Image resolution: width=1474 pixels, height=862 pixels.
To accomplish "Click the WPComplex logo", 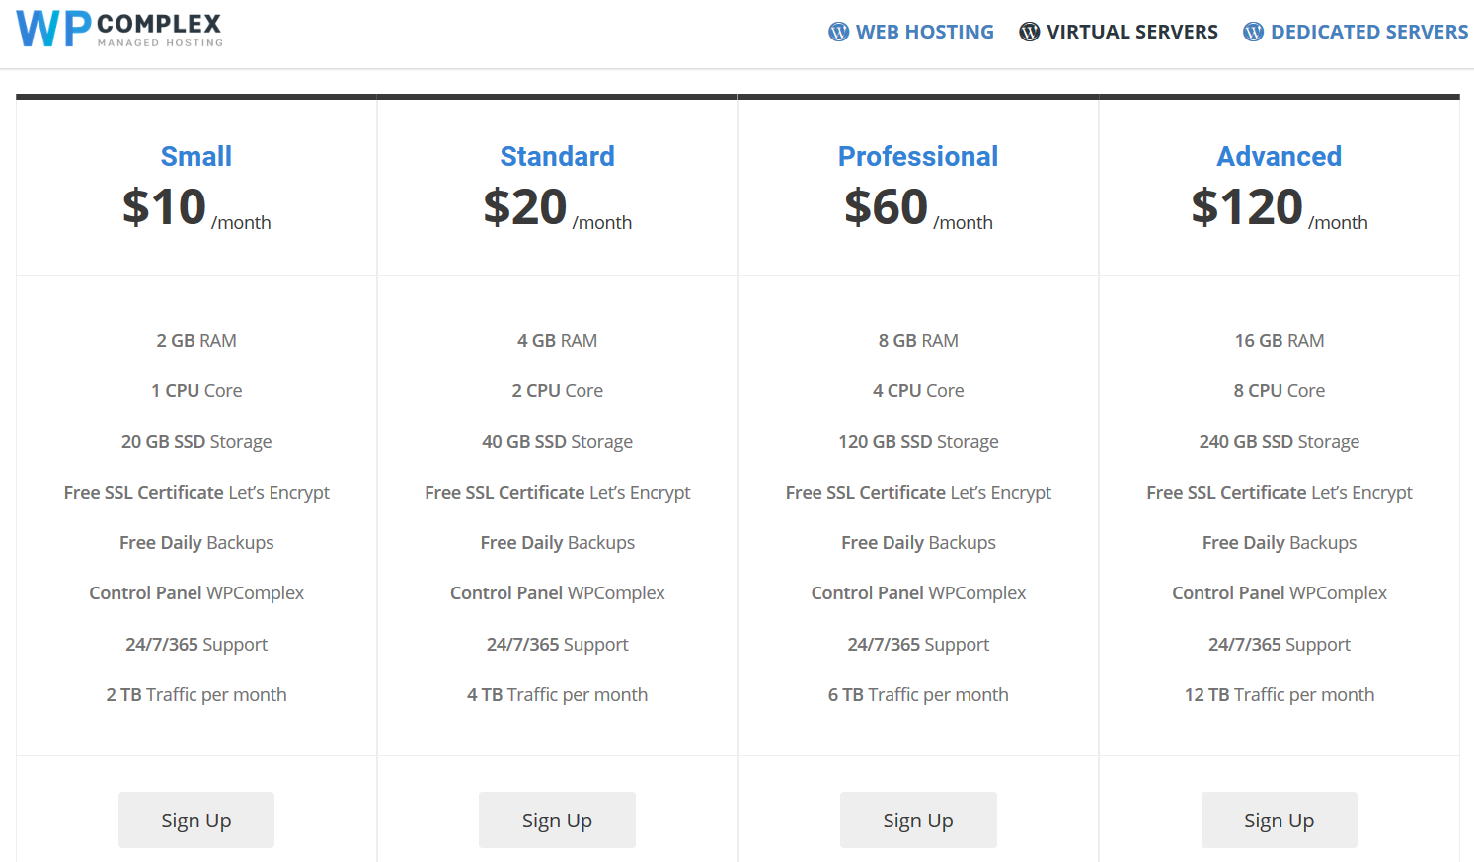I will pos(119,30).
